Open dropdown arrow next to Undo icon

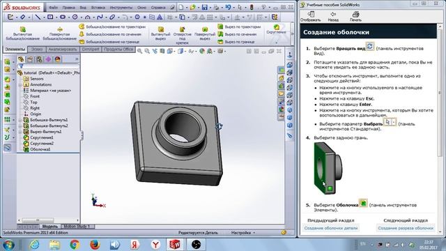(233, 8)
